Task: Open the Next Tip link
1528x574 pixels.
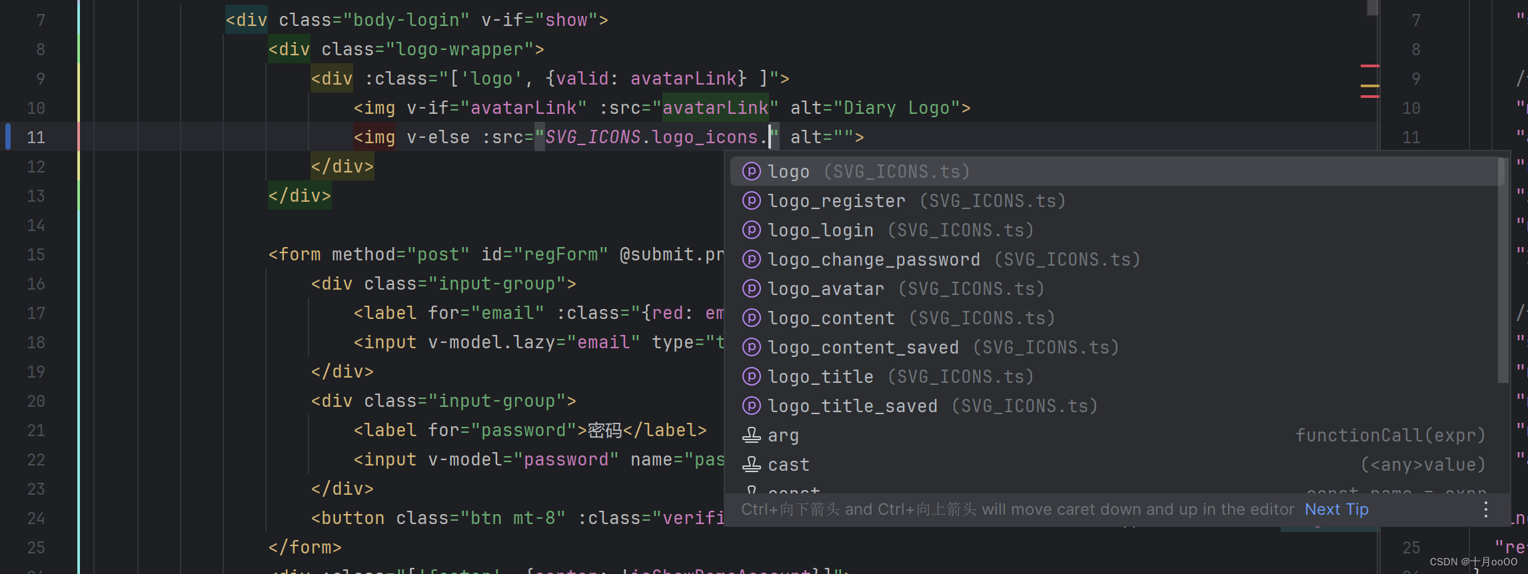Action: pos(1337,509)
